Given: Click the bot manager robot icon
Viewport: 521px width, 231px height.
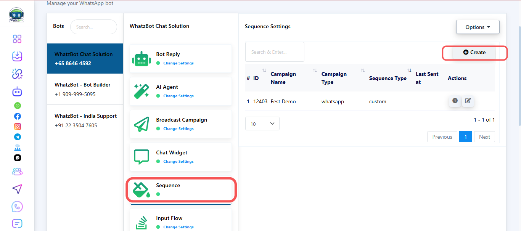Looking at the screenshot, I should click(x=17, y=91).
